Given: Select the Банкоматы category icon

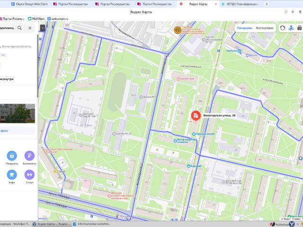Looking at the screenshot, I should point(29,156).
